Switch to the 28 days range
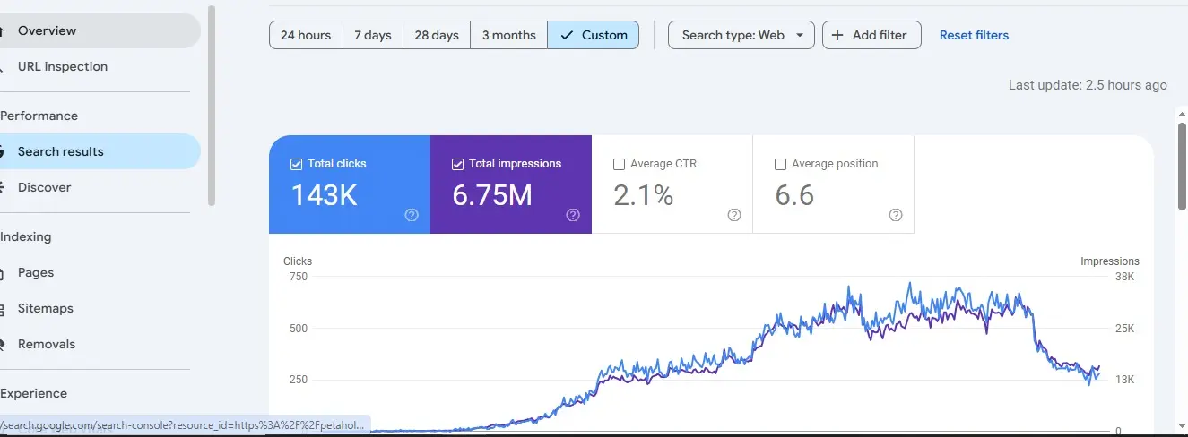The height and width of the screenshot is (437, 1188). point(437,35)
